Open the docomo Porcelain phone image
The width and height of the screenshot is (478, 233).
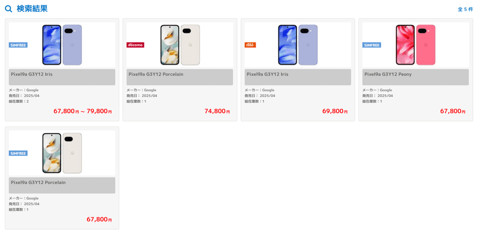pyautogui.click(x=180, y=45)
